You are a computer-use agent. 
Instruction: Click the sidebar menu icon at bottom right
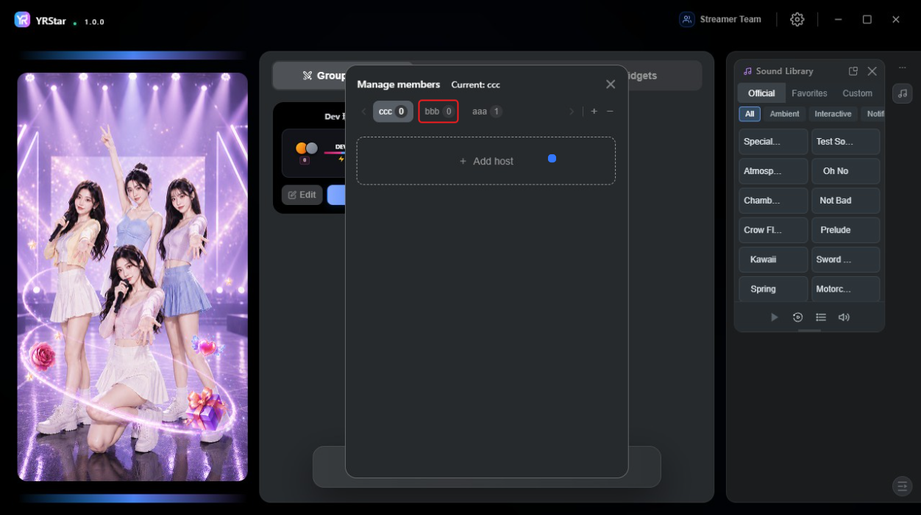902,486
